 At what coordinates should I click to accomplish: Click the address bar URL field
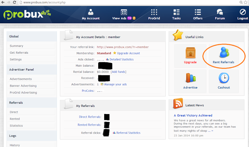click(129, 2)
